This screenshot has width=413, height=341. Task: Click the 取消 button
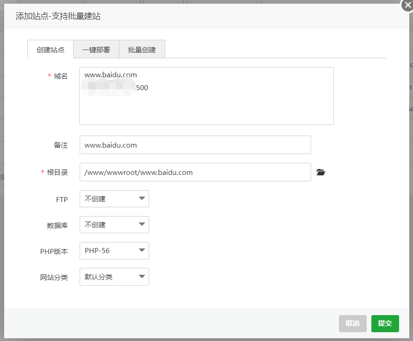click(352, 323)
